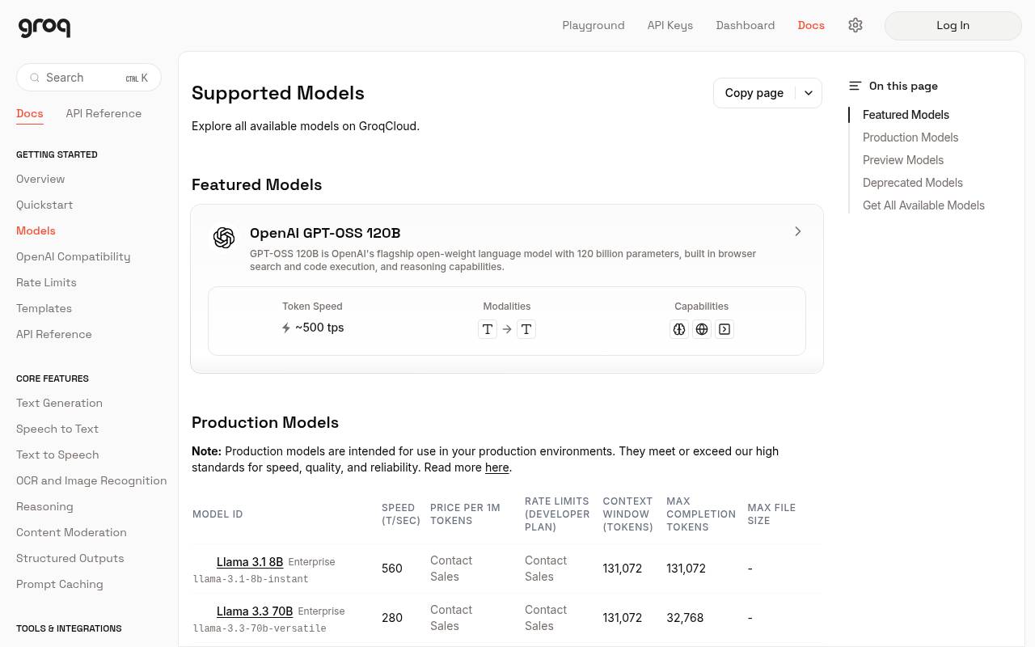Click the Groq logo

coord(44,27)
